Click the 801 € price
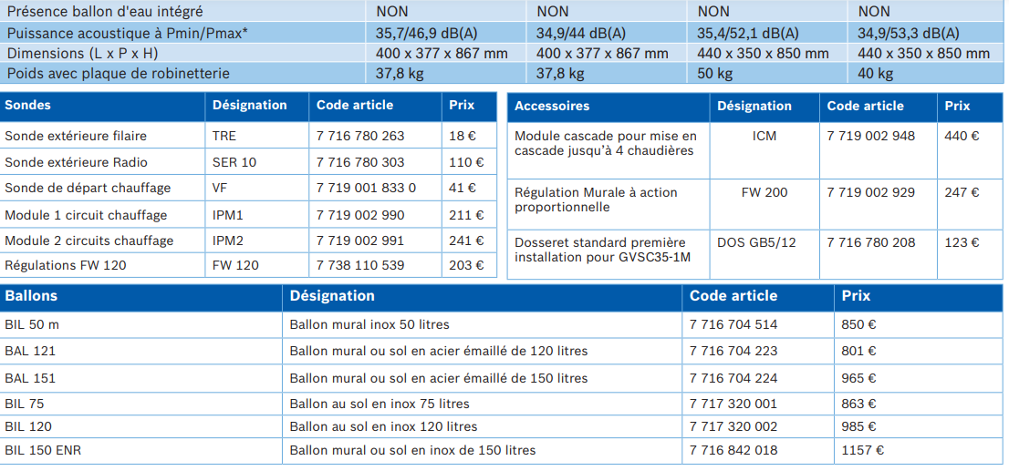 [858, 351]
